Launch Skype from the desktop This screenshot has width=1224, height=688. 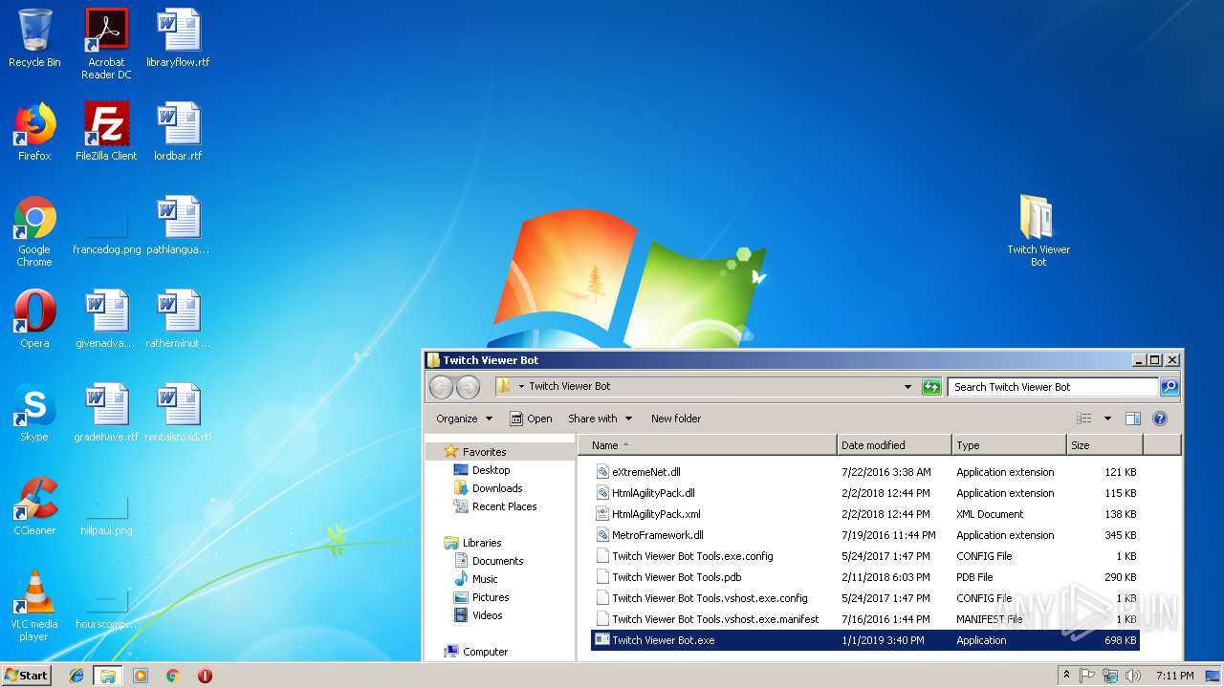[34, 414]
